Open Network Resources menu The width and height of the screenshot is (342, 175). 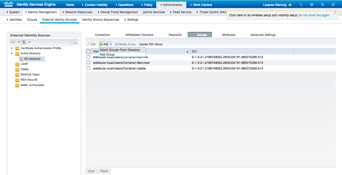(x=77, y=12)
